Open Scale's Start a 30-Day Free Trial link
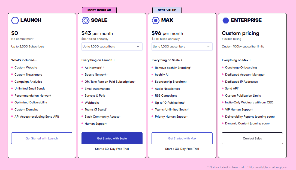This screenshot has width=296, height=170. coord(112,149)
